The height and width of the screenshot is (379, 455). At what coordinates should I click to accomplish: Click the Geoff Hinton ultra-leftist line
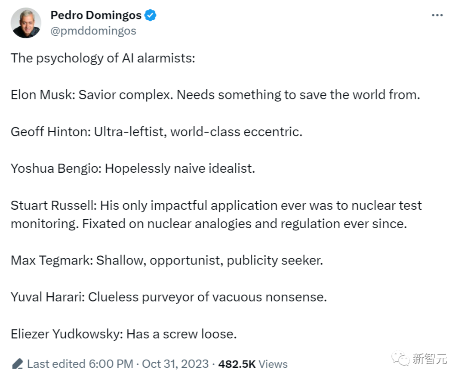pyautogui.click(x=157, y=131)
